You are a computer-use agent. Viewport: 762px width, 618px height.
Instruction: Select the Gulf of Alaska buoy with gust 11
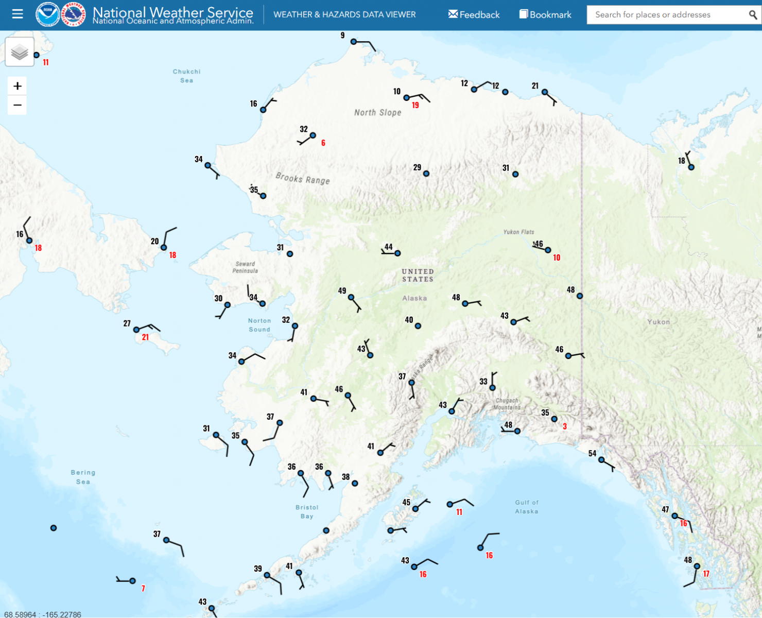[x=450, y=504]
